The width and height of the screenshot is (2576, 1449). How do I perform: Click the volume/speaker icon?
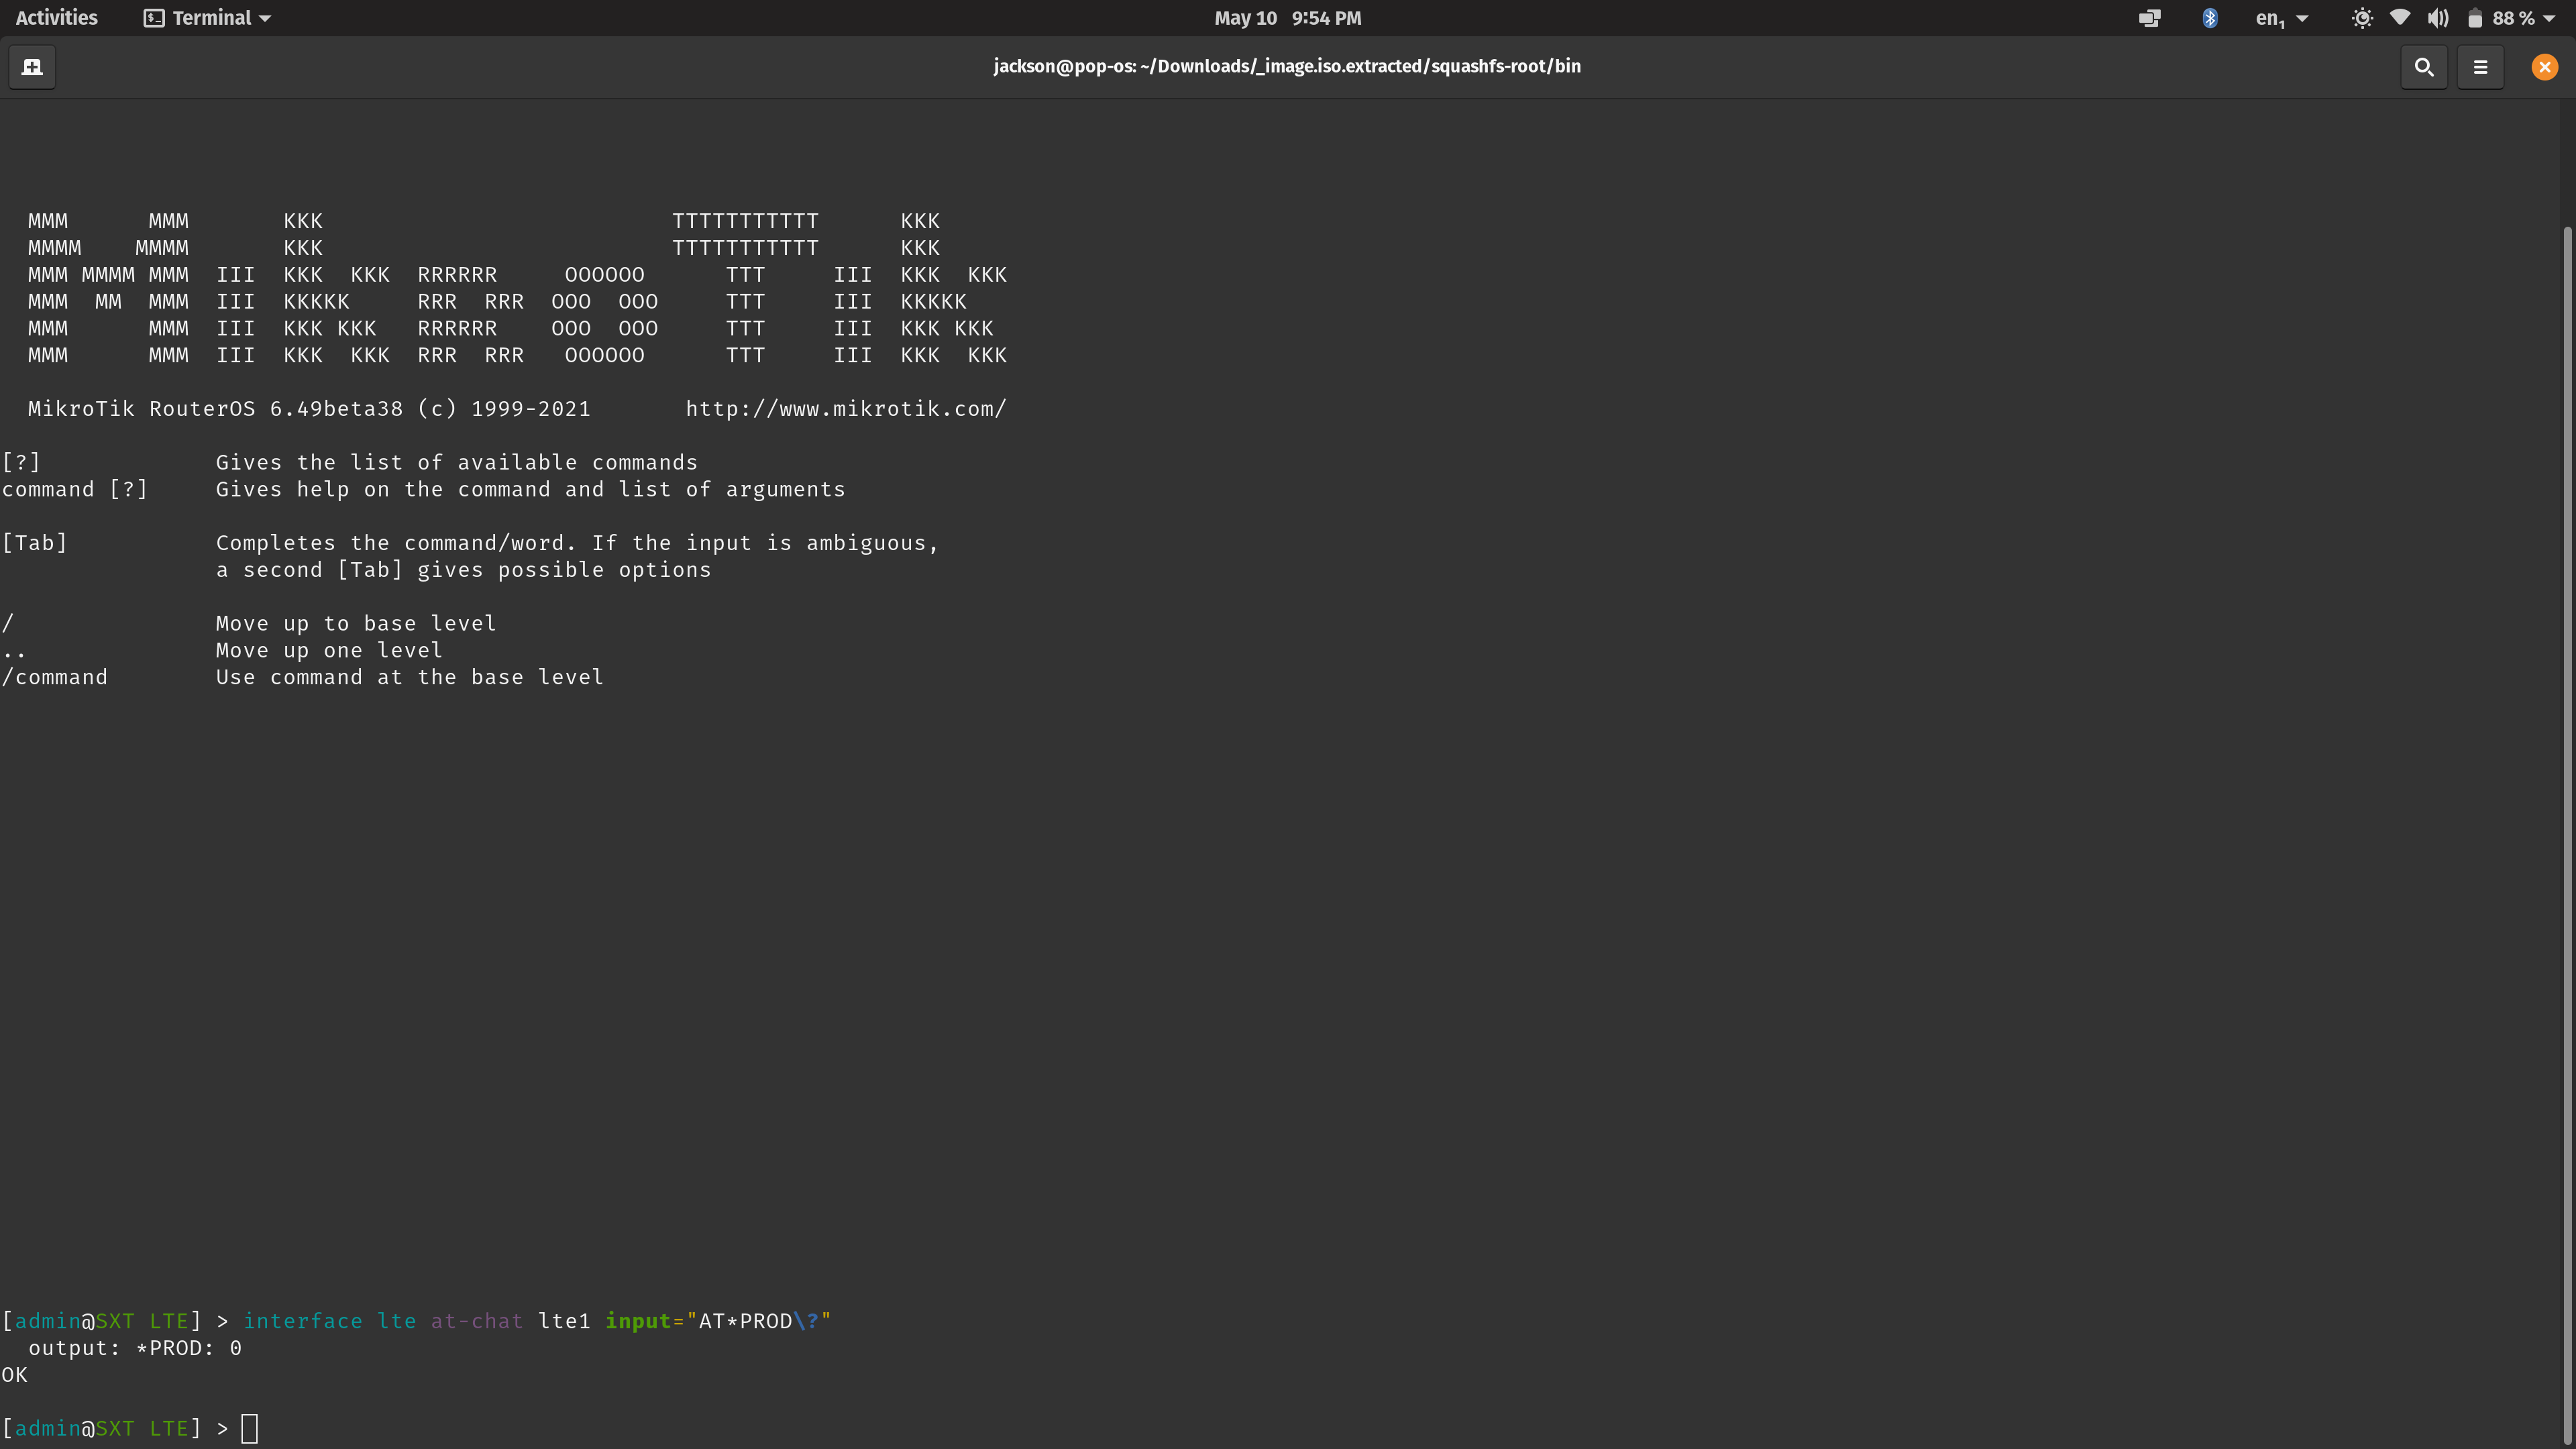(x=2438, y=17)
